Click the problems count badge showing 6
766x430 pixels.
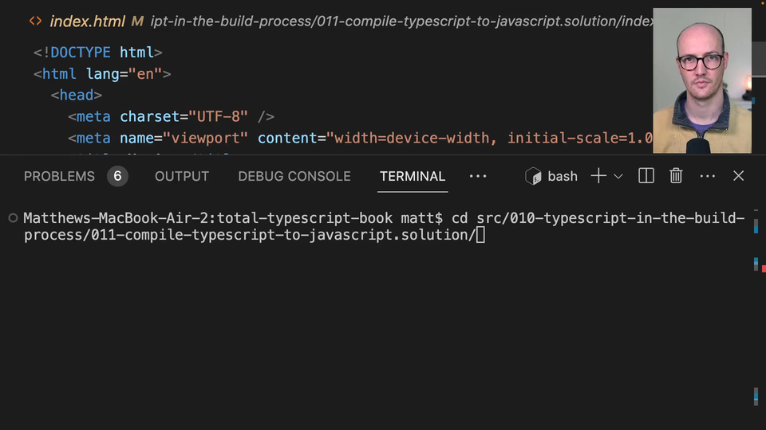click(117, 176)
